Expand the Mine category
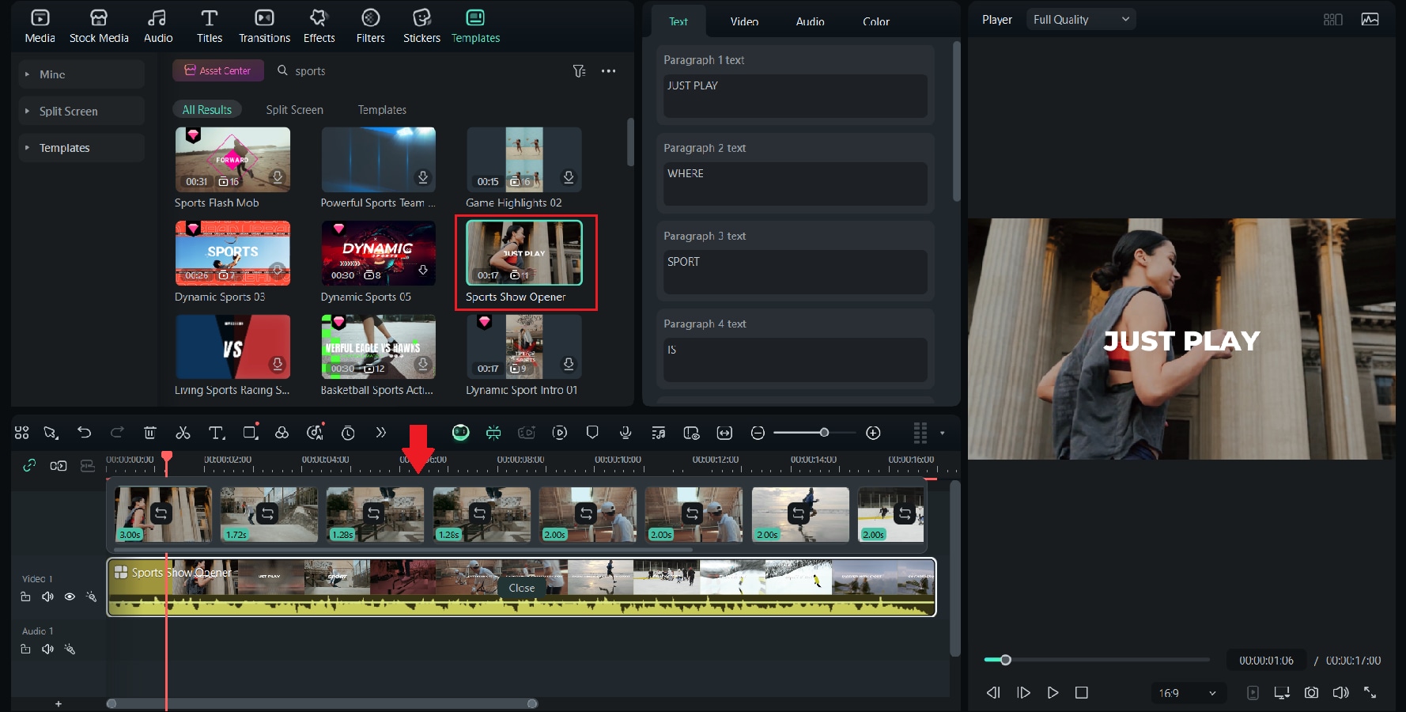Viewport: 1406px width, 712px height. [81, 74]
